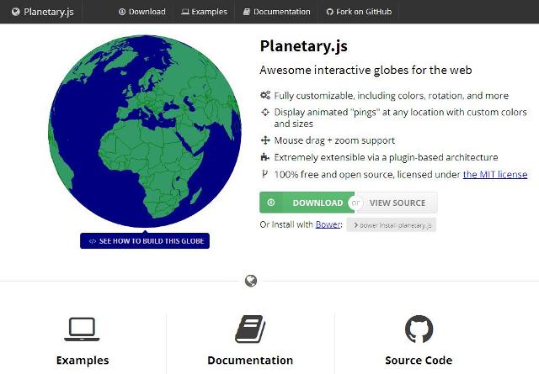Click the crosshairs icon next to pings feature
Screen dimensions: 539x374
pos(265,112)
